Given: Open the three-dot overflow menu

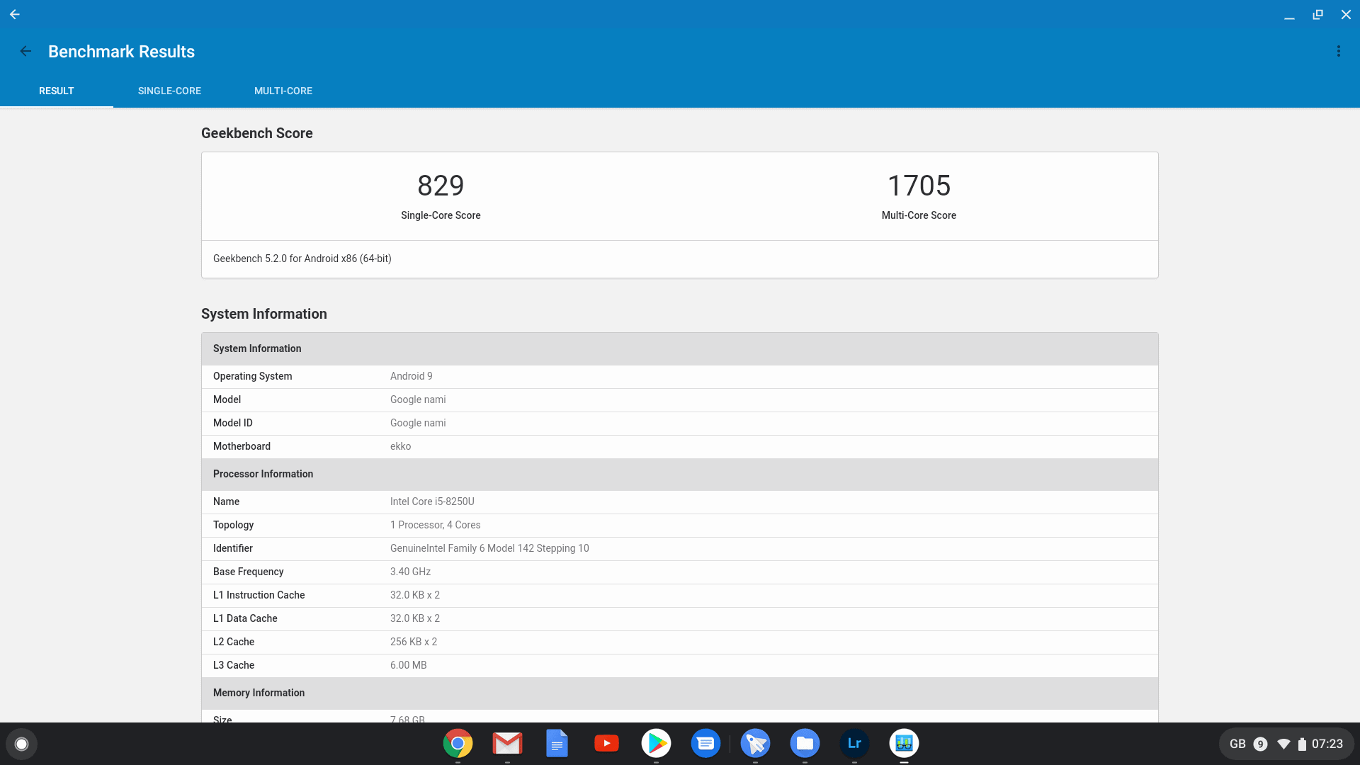Looking at the screenshot, I should click(x=1338, y=51).
